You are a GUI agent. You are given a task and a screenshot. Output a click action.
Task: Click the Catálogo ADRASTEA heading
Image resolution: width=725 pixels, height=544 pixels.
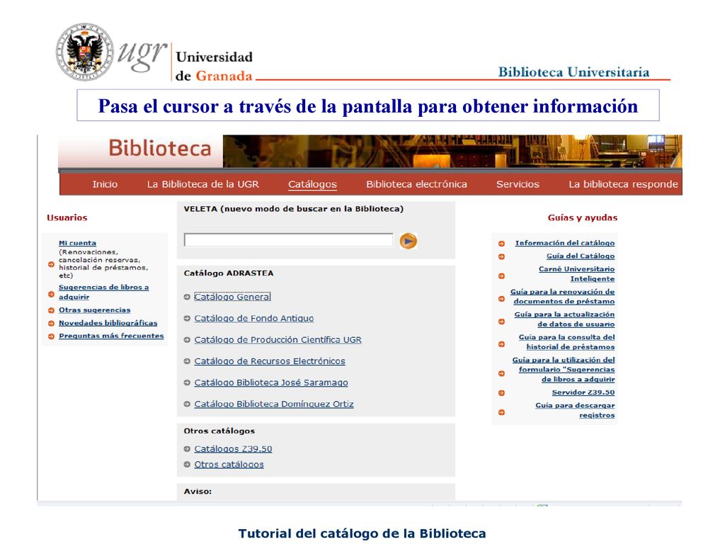[229, 273]
